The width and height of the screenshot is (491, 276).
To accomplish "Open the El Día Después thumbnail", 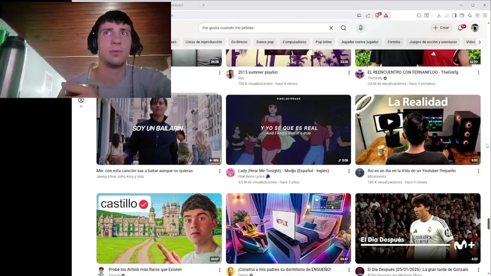I will coord(418,228).
